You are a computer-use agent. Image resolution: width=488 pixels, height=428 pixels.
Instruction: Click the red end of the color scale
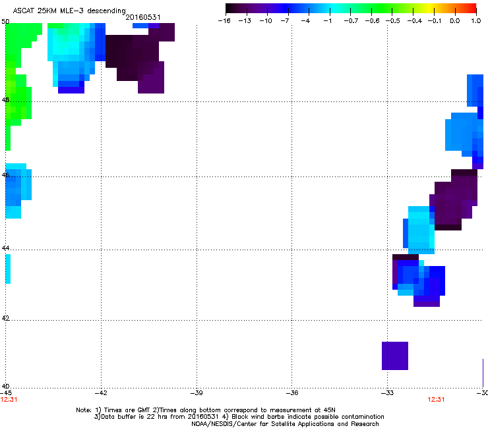pyautogui.click(x=472, y=9)
